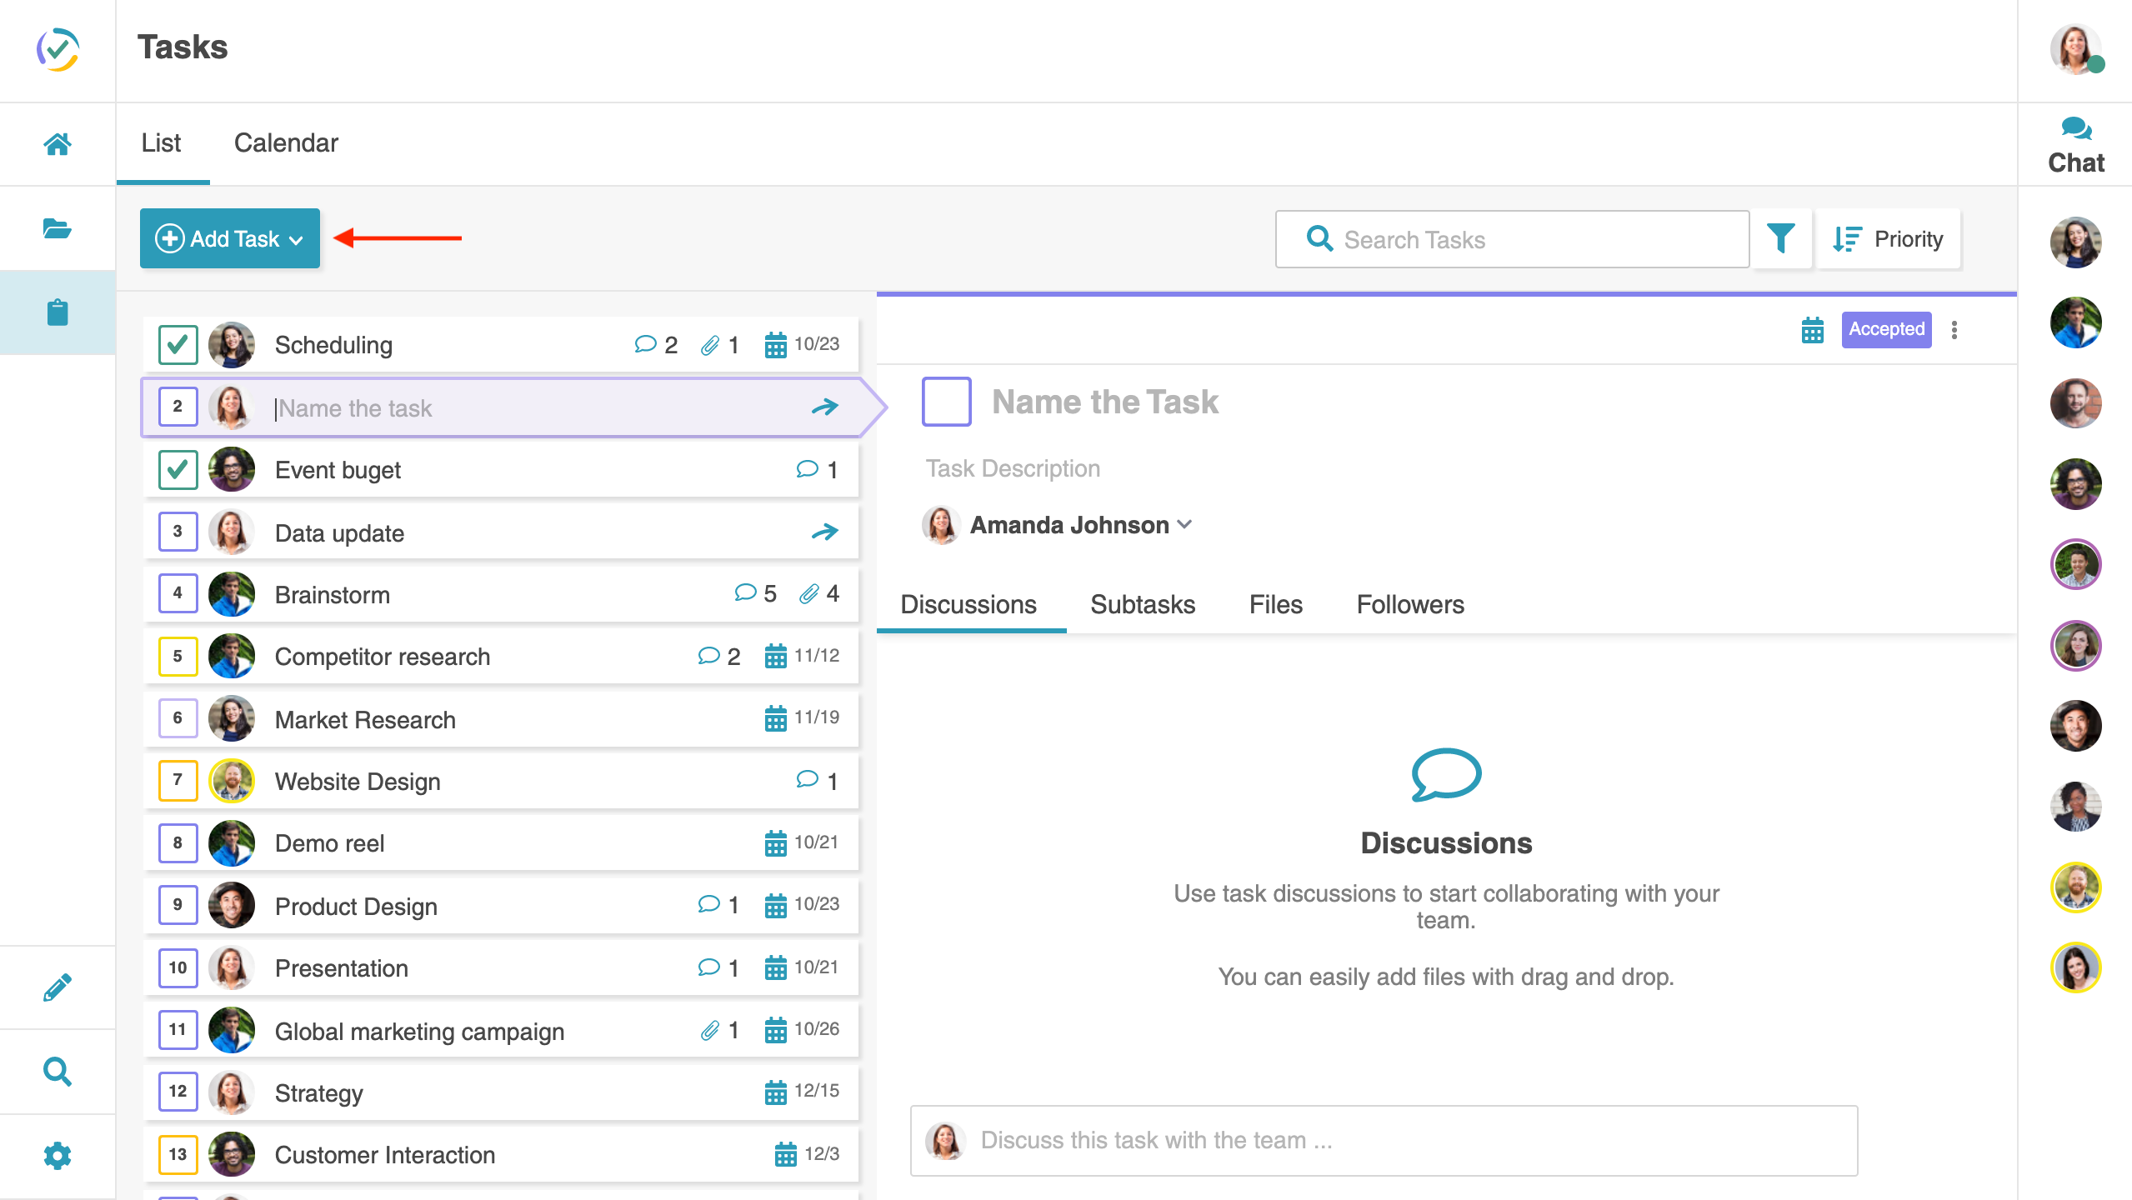The height and width of the screenshot is (1200, 2132).
Task: Open sidebar Search
Action: (x=58, y=1072)
